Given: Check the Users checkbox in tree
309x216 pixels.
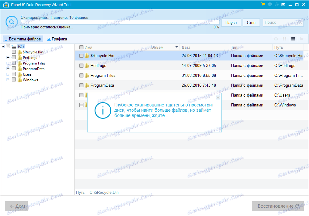Looking at the screenshot, I should (x=14, y=74).
